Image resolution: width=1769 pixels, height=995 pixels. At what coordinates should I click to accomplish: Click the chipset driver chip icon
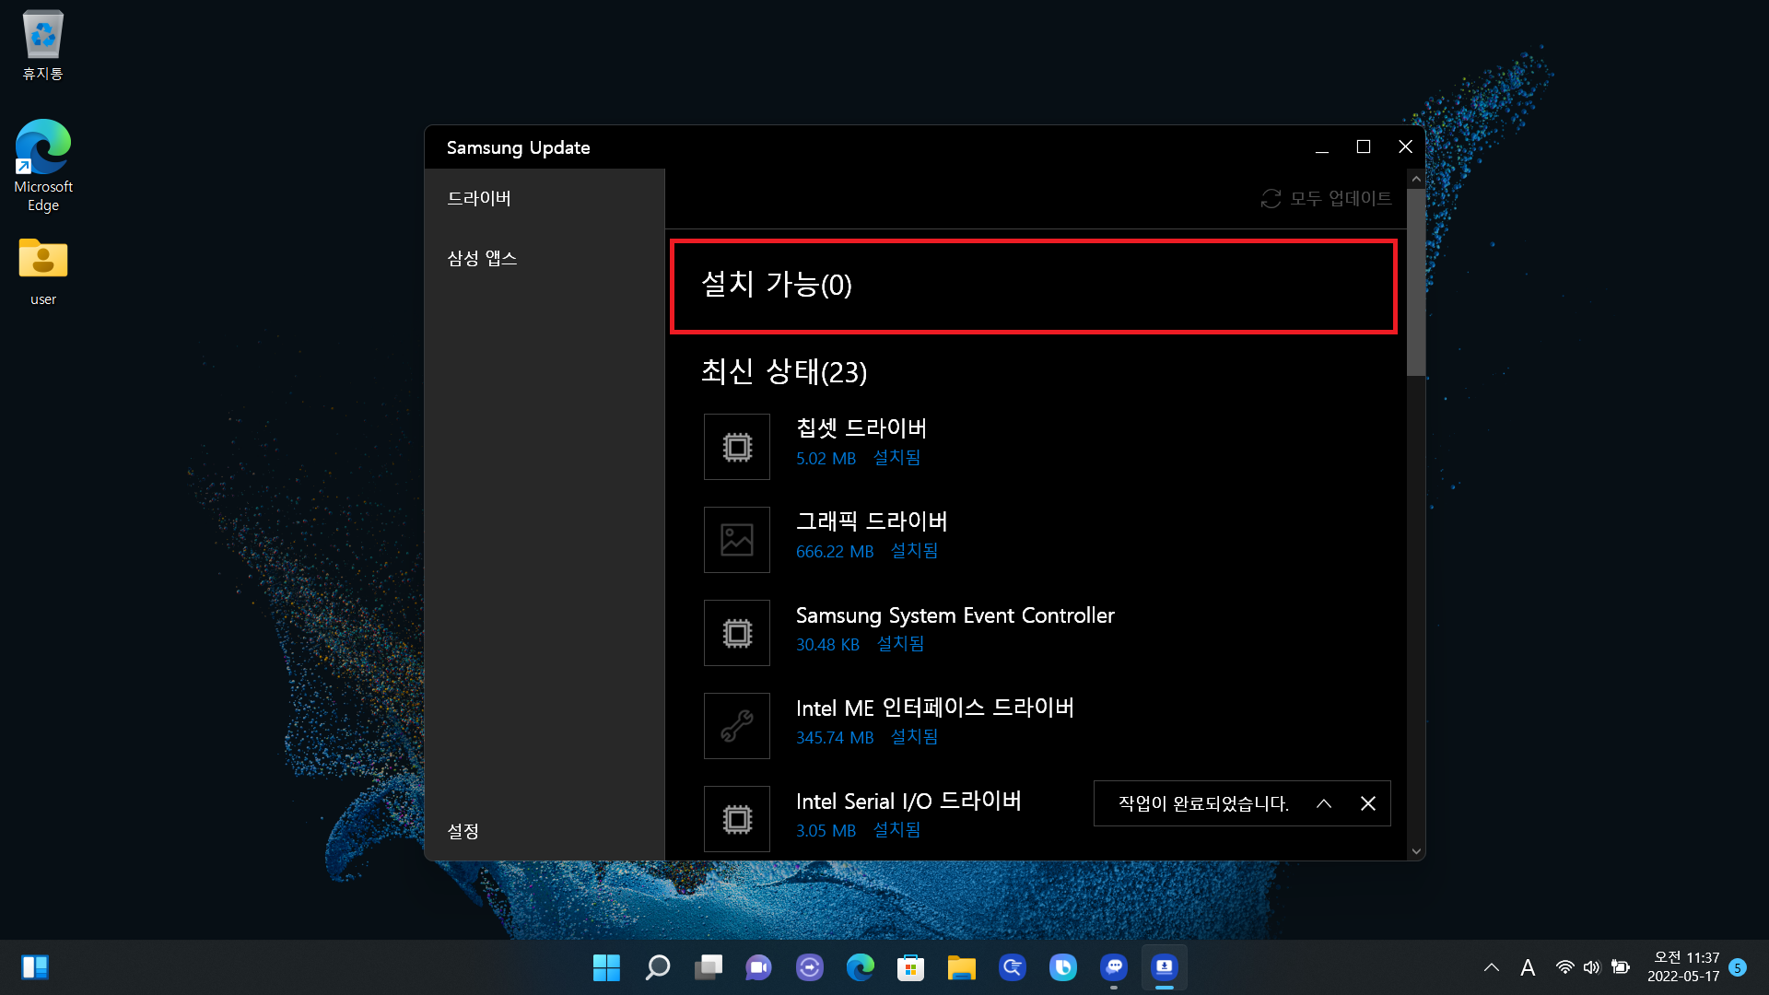(x=736, y=447)
